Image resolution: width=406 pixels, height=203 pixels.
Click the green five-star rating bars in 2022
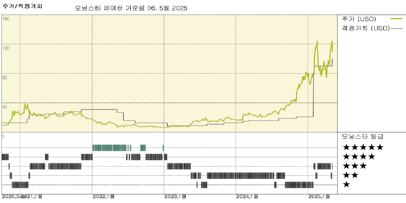109,147
